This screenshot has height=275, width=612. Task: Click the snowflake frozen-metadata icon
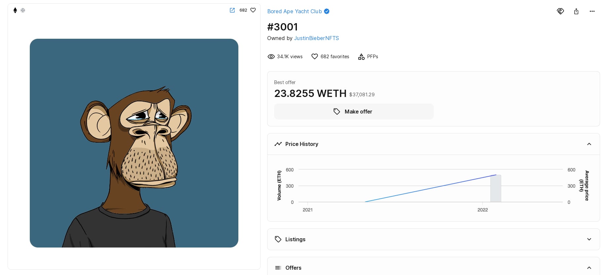coord(23,10)
